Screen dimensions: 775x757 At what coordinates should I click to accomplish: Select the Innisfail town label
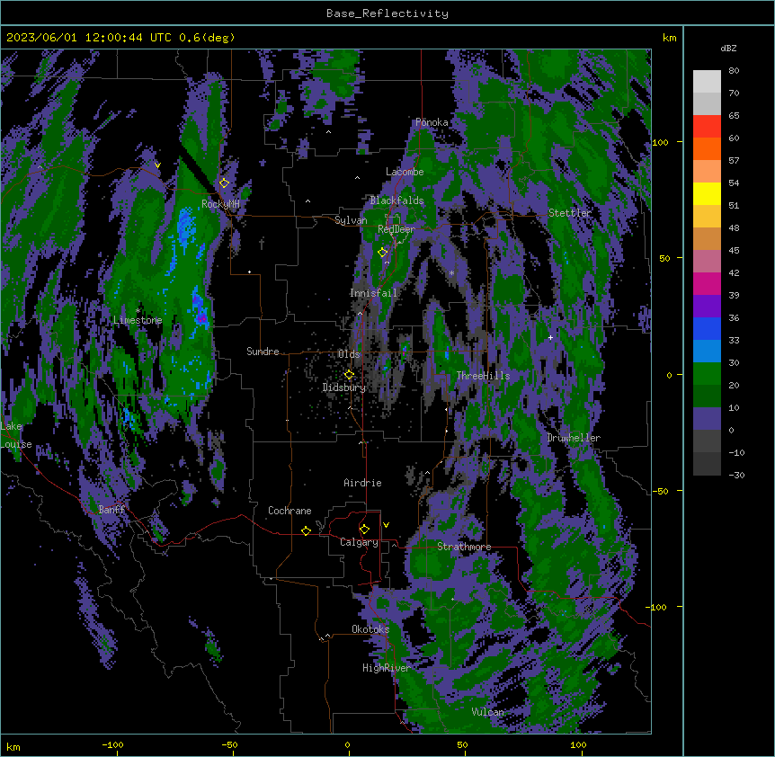click(373, 293)
